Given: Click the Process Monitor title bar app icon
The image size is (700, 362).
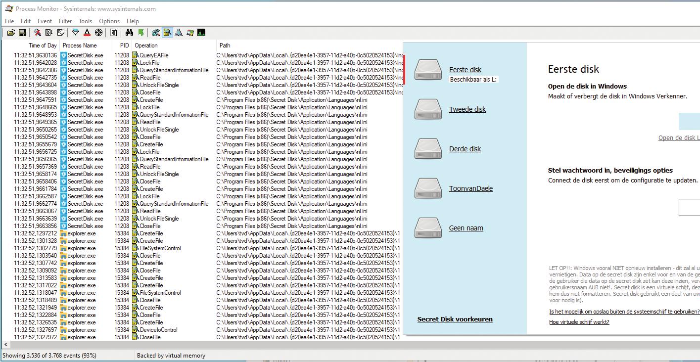Looking at the screenshot, I should 9,8.
